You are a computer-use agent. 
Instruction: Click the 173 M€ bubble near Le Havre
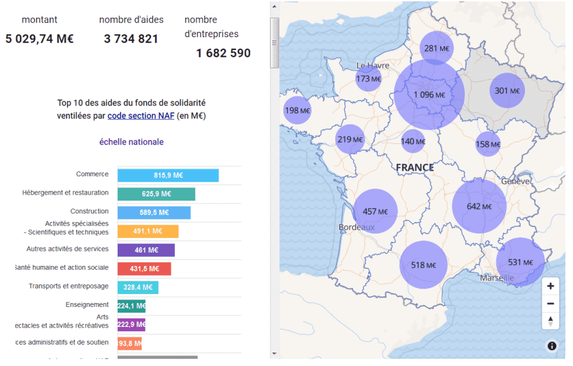click(x=368, y=79)
